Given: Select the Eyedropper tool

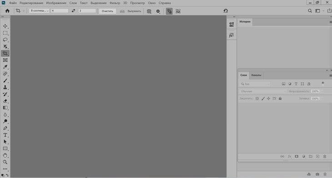Looking at the screenshot, I should coord(5,67).
